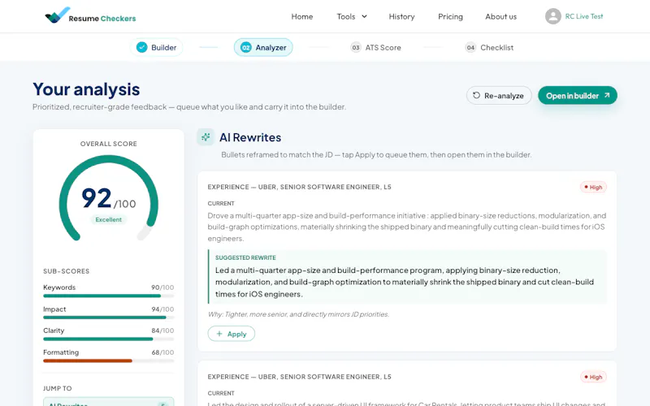Click the current bullet text starting 'Drove a multi-quarter'
The image size is (650, 406).
point(407,227)
